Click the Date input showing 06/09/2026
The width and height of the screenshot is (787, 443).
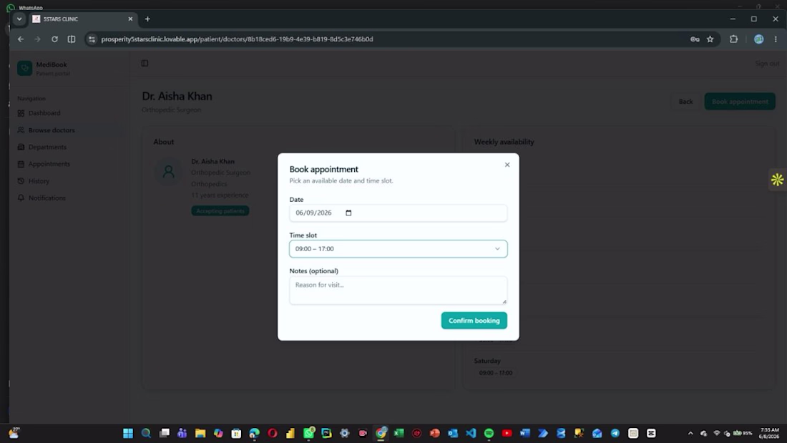pyautogui.click(x=398, y=213)
